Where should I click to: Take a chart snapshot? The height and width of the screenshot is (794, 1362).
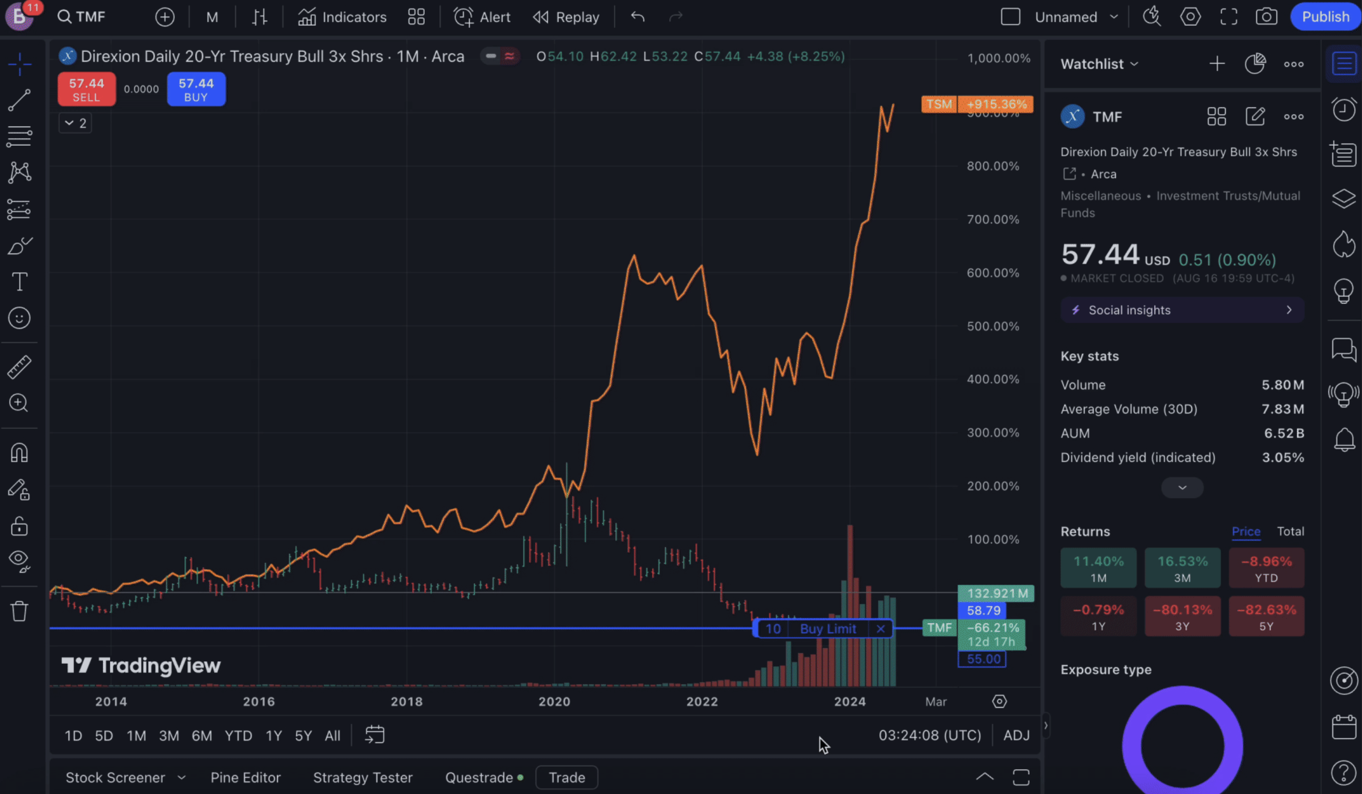[1267, 17]
